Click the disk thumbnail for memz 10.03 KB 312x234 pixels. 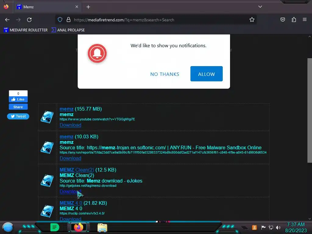(x=47, y=147)
